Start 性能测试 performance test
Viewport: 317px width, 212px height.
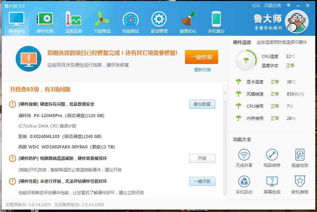coord(130,22)
